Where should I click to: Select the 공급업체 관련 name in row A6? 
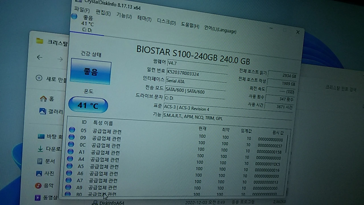tap(104, 174)
